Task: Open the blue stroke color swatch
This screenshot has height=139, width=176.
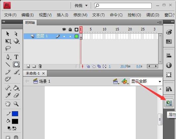Action: click(15, 114)
